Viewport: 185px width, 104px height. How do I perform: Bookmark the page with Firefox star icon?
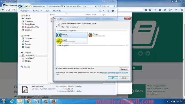coord(146,10)
